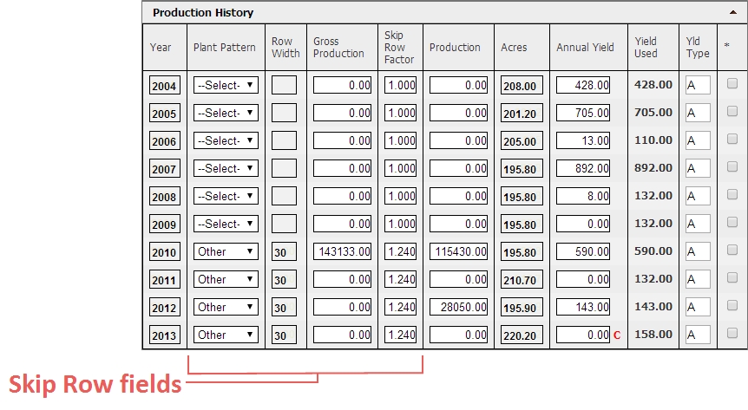The image size is (748, 410).
Task: Click the 2013 Annual Yield field
Action: point(583,335)
